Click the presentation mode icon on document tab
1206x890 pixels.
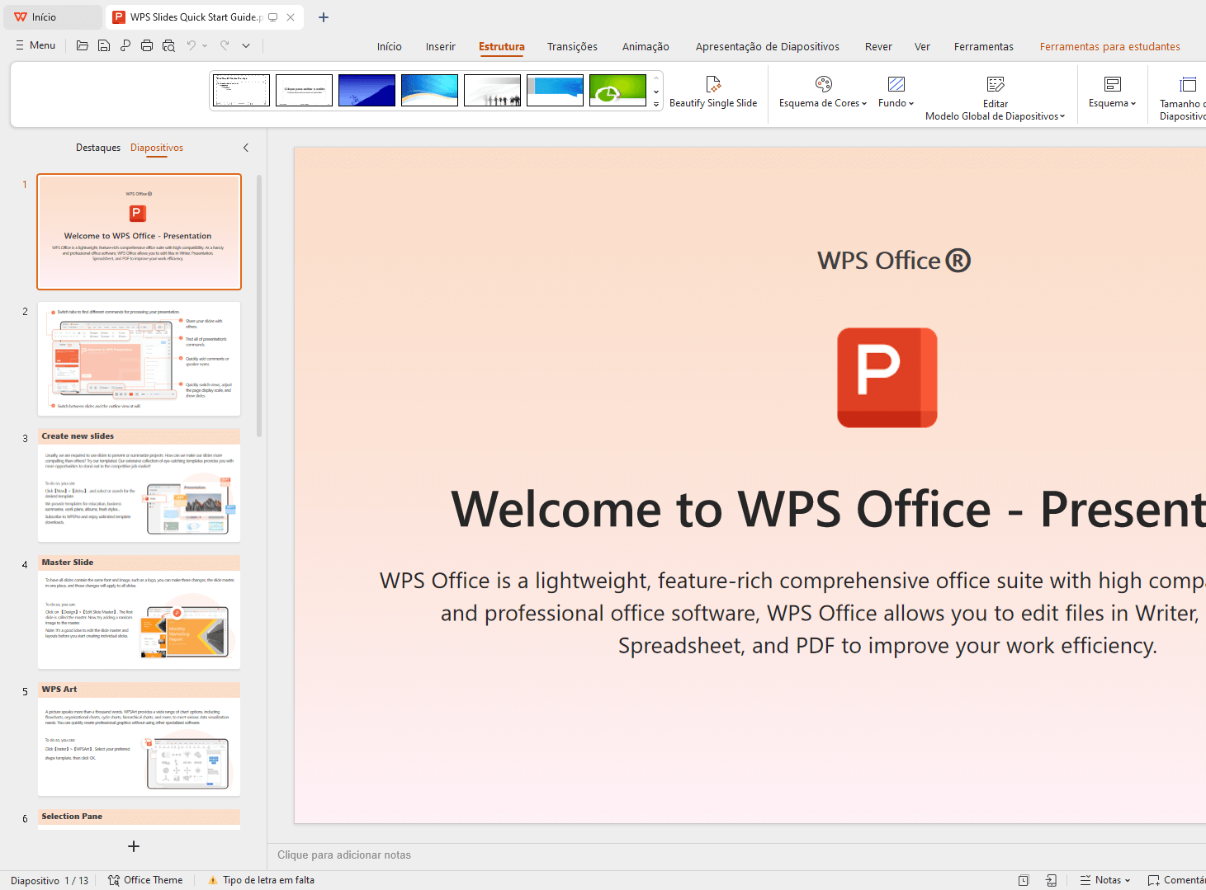(273, 17)
